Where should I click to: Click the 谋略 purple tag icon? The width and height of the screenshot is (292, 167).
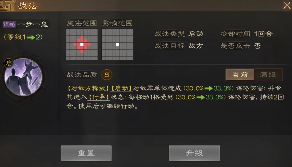coord(9,24)
